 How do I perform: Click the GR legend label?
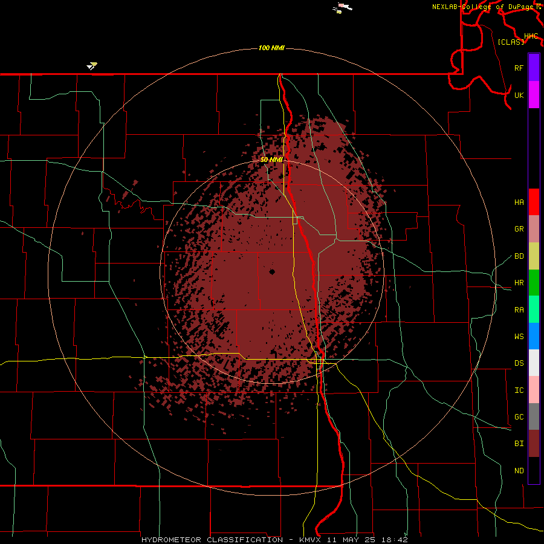(519, 229)
